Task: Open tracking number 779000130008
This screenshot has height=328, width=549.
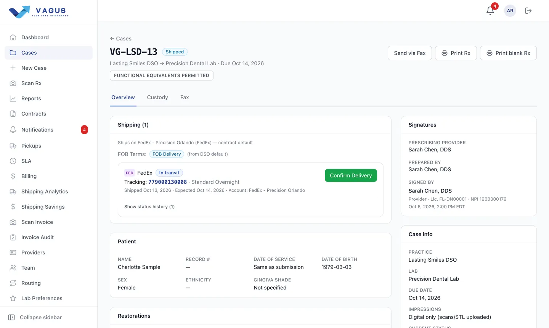Action: click(167, 182)
